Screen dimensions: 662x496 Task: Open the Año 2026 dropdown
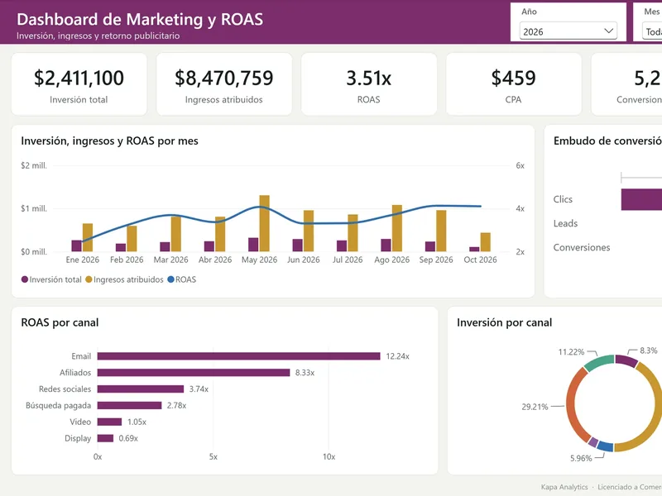(x=568, y=31)
